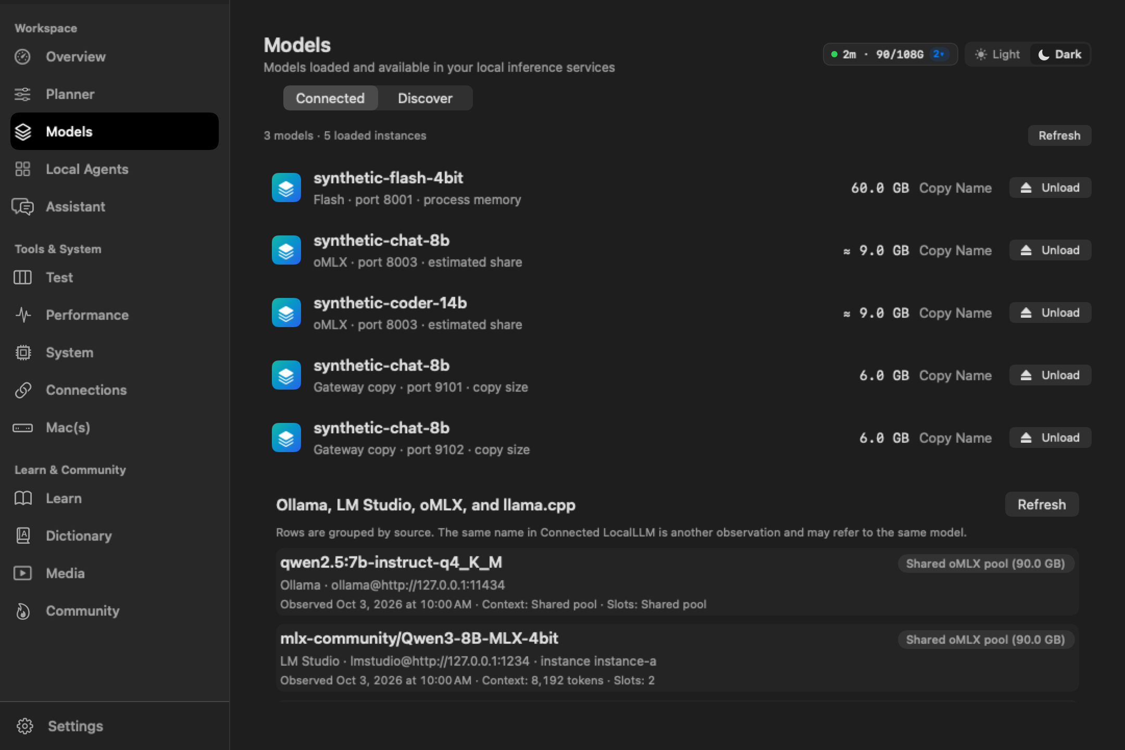Screen dimensions: 1125x750
Task: Open Local Agents grid icon
Action: (22, 169)
